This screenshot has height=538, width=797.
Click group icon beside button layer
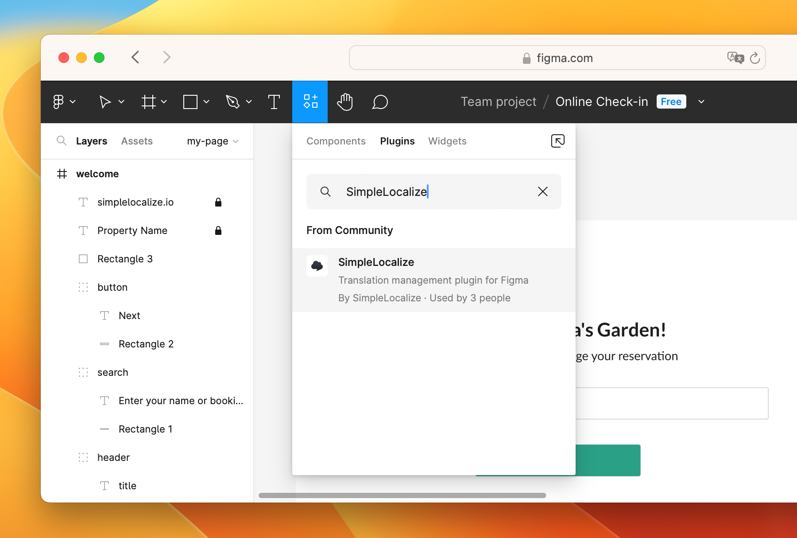pyautogui.click(x=83, y=287)
